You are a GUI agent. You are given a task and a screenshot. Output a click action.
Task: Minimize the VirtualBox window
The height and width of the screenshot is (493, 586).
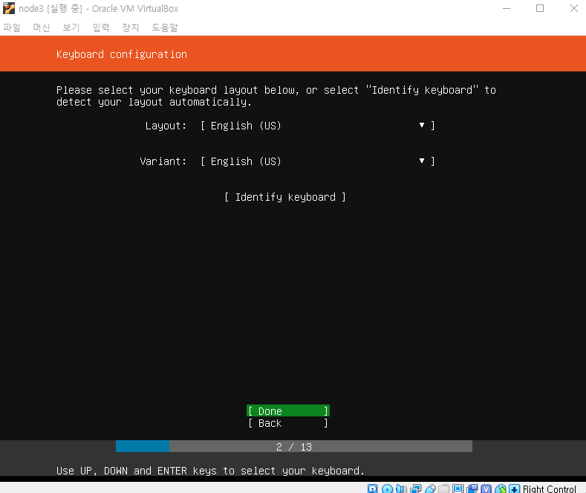[507, 8]
